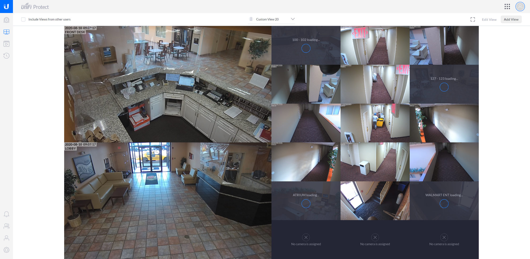Select the Live View grid icon
Screen dimensions: 530x259
tap(6, 32)
